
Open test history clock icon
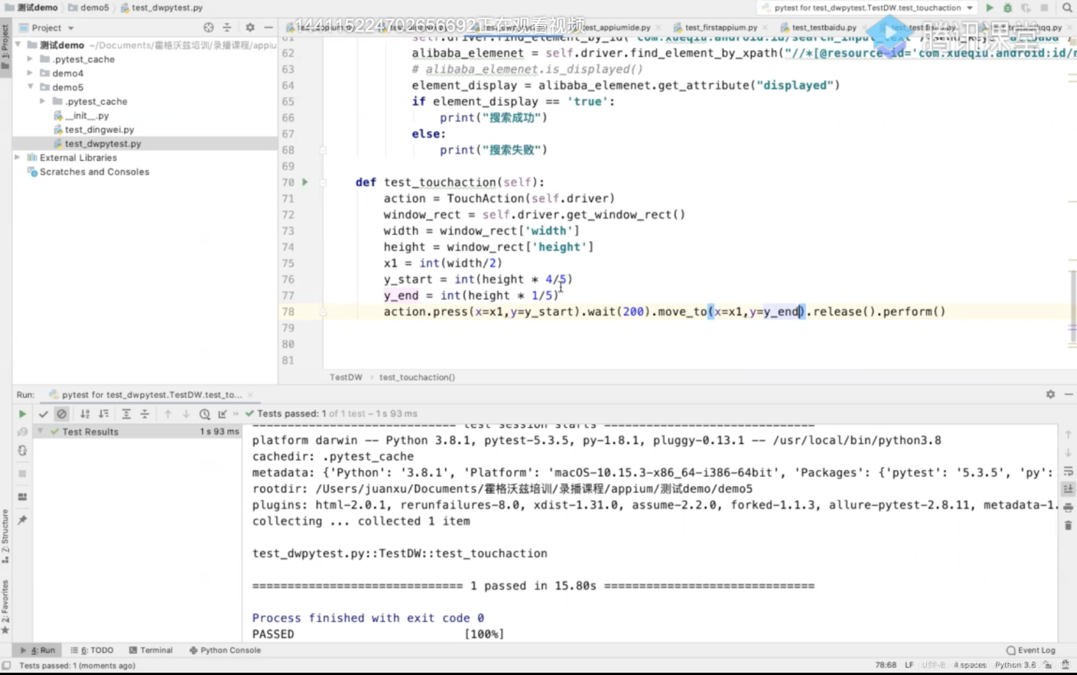(x=205, y=414)
